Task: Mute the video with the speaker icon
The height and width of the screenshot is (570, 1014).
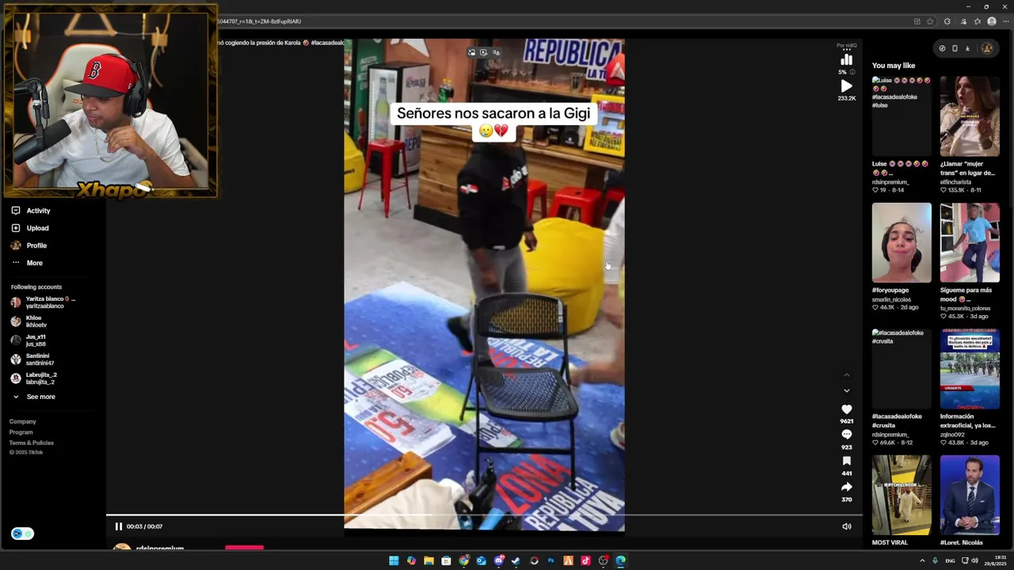Action: 846,526
